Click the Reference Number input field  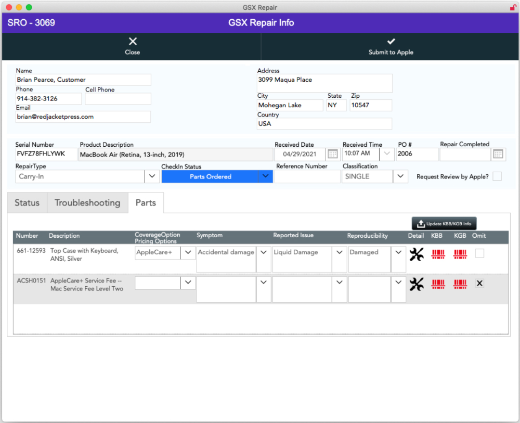307,176
